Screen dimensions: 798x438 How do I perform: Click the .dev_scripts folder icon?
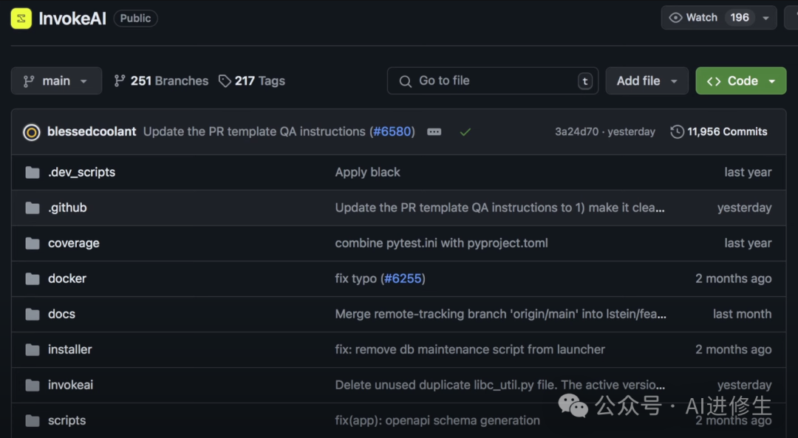tap(33, 173)
